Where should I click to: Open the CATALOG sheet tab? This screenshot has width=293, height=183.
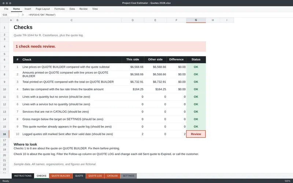112,176
